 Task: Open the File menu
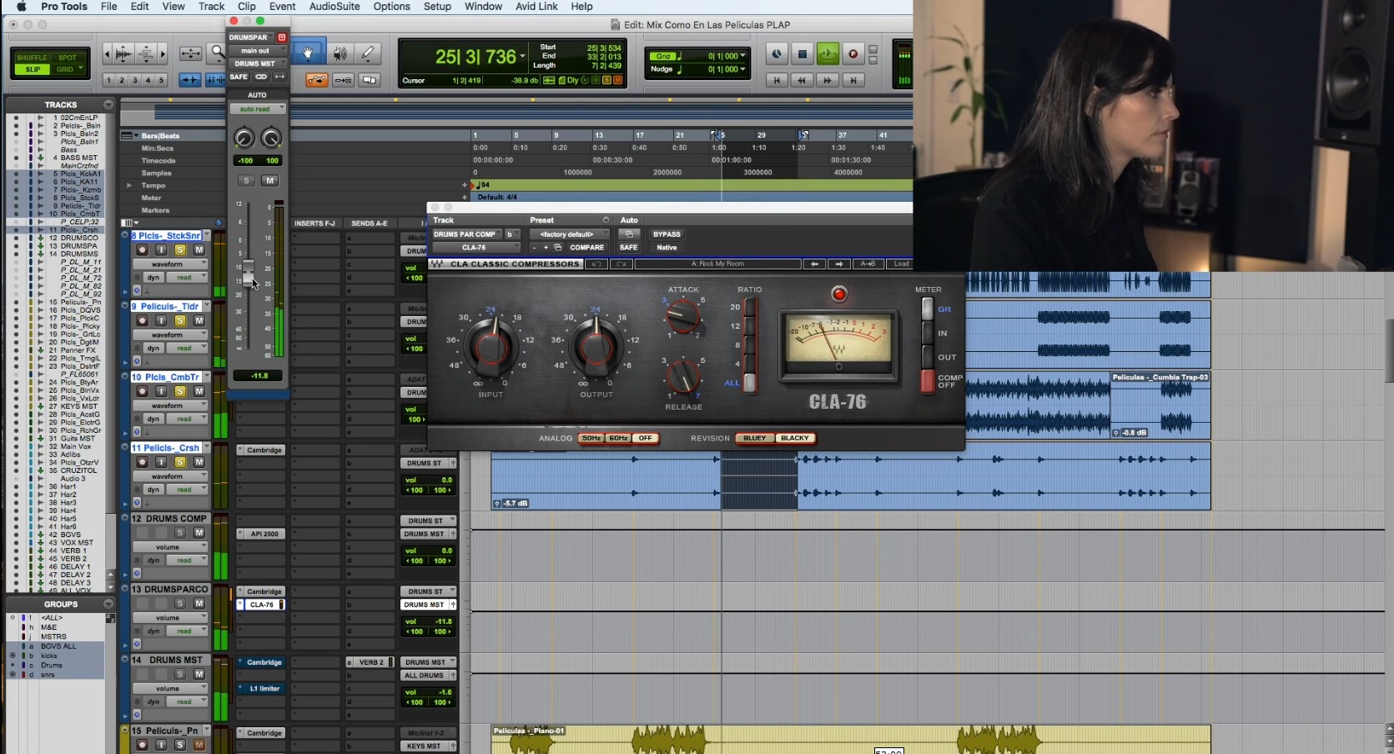click(x=108, y=7)
